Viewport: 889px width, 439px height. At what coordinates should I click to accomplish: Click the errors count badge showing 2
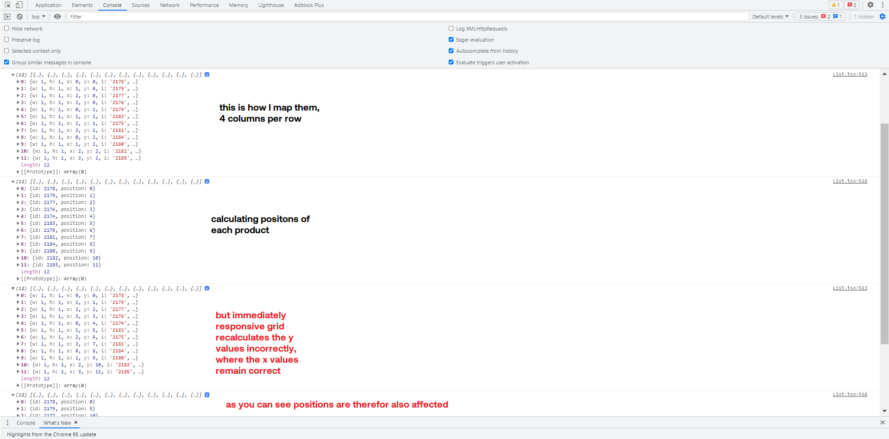[852, 5]
